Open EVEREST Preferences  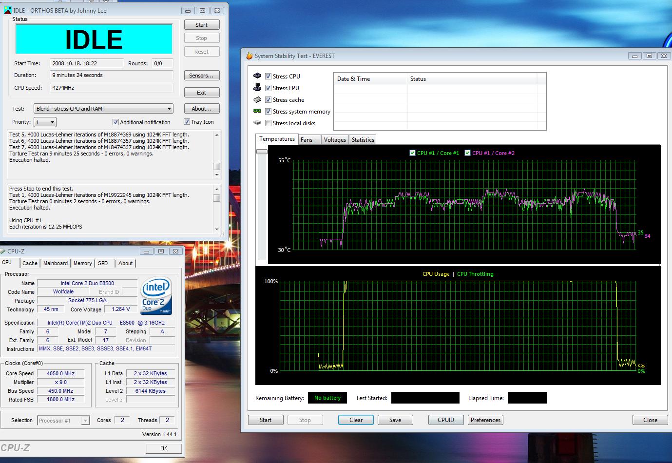pos(485,420)
